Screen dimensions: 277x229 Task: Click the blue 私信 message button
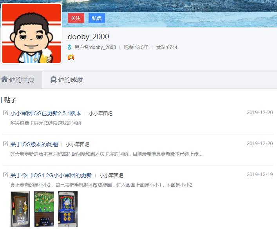click(97, 18)
